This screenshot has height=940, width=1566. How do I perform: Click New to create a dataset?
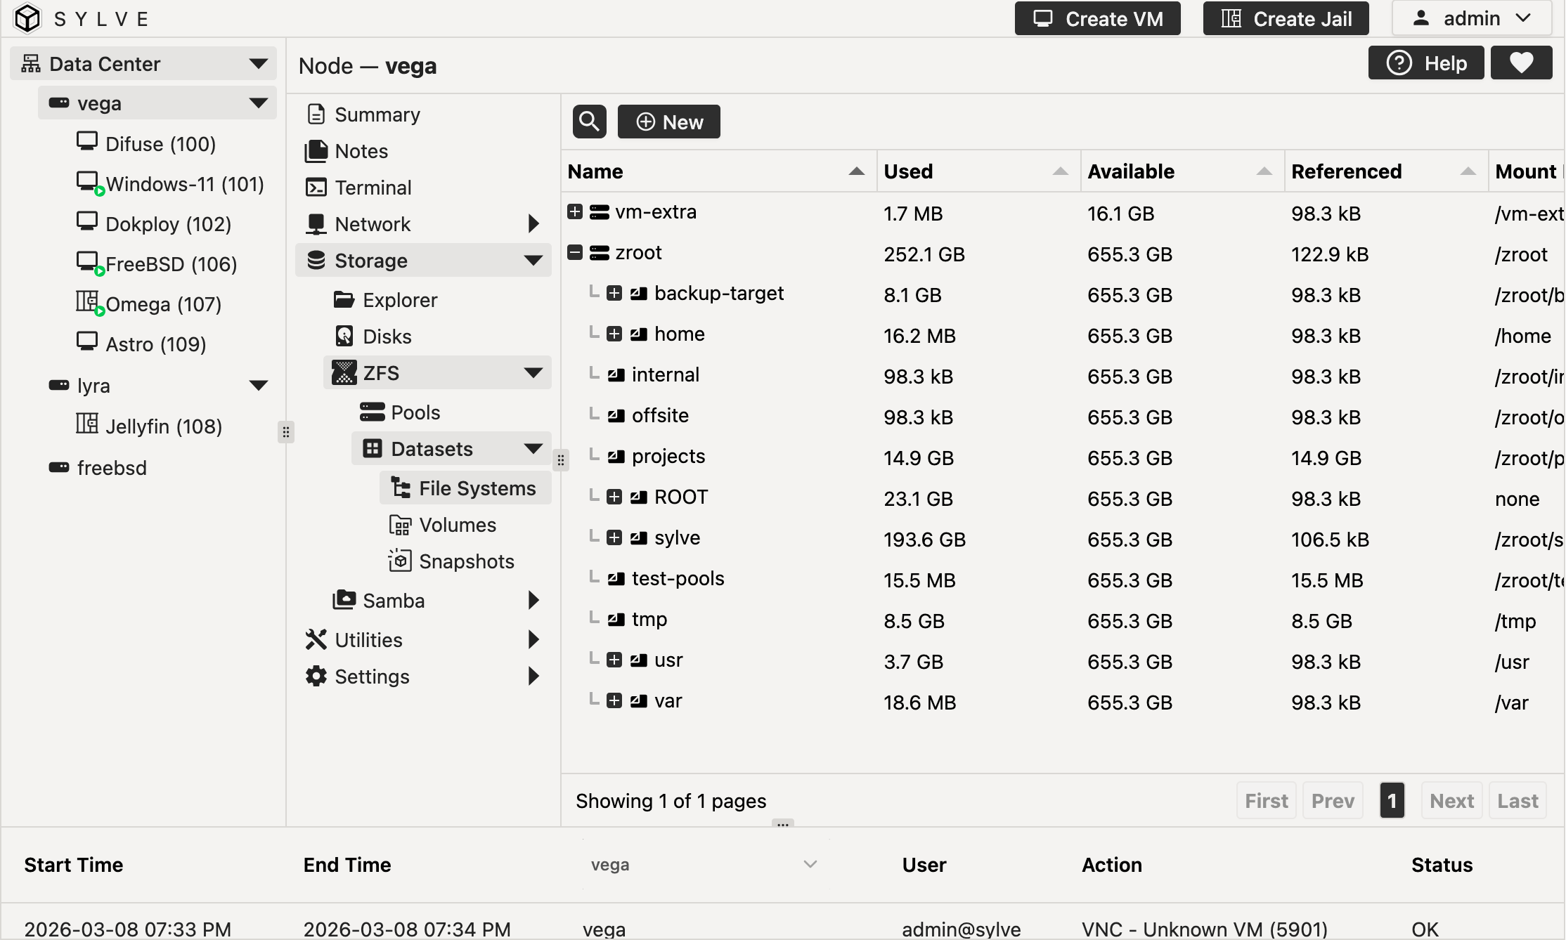pos(668,121)
